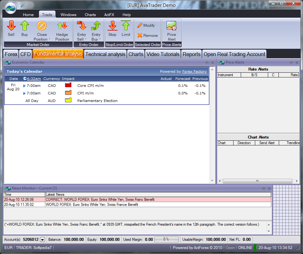303x254 pixels.
Task: Open the account number dropdown
Action: click(x=42, y=240)
